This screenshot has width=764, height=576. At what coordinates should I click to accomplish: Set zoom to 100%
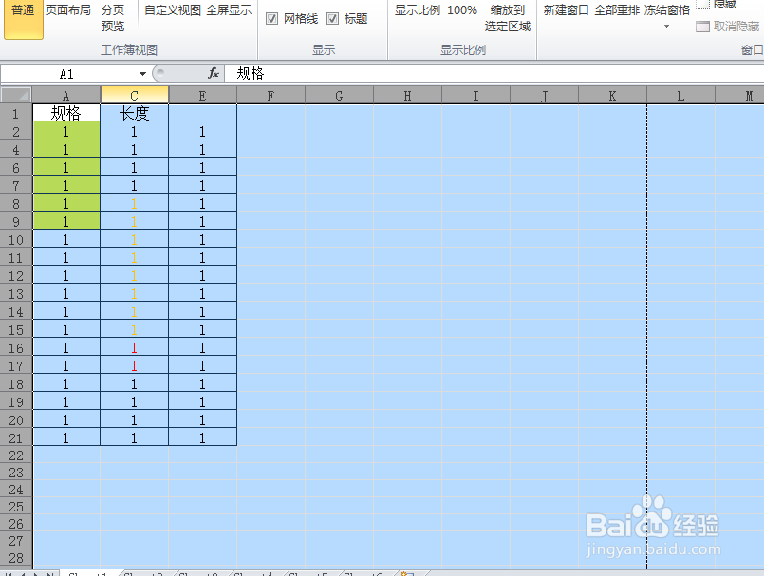point(462,10)
